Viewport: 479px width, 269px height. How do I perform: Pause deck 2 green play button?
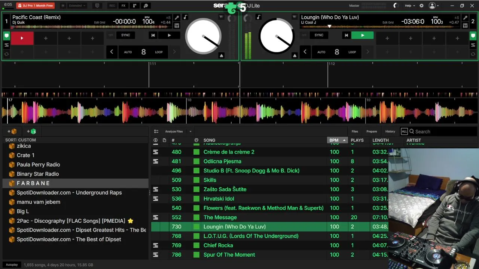click(x=362, y=35)
